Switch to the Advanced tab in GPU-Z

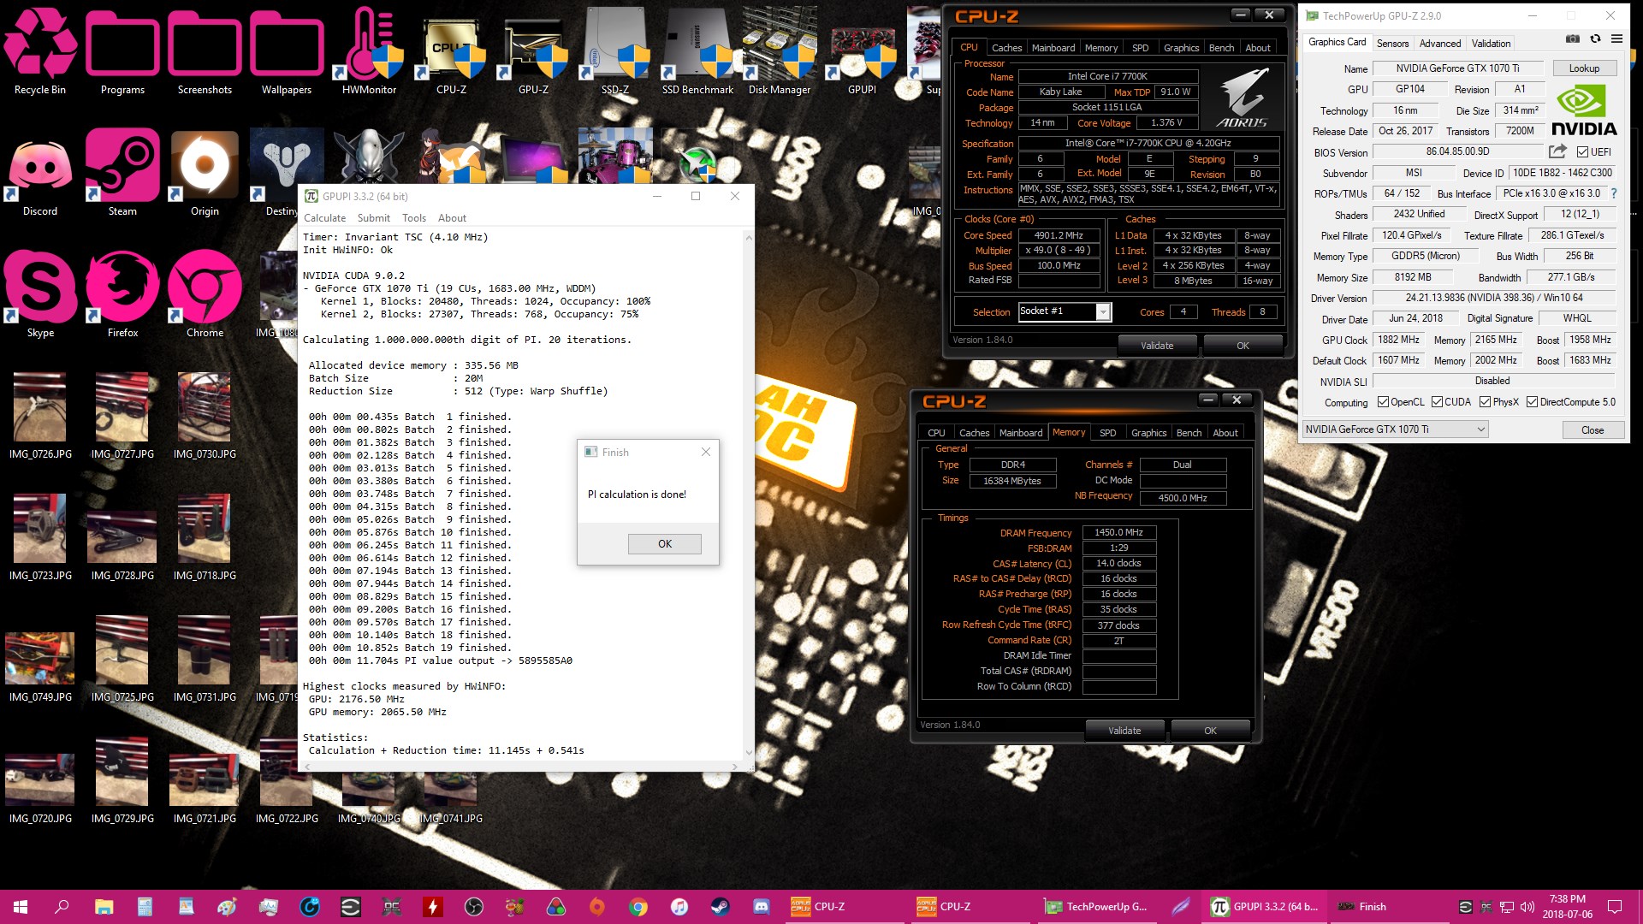pos(1440,43)
